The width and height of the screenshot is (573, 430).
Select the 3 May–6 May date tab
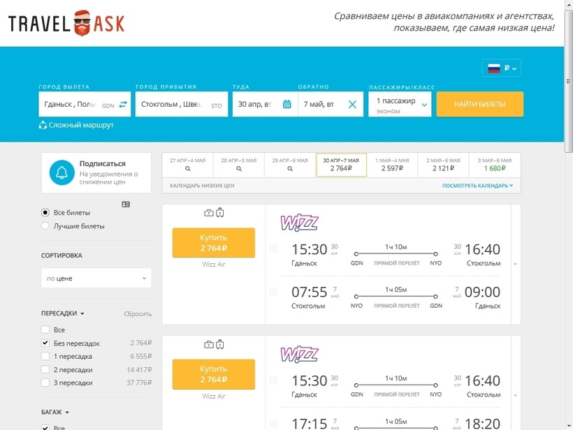[494, 165]
